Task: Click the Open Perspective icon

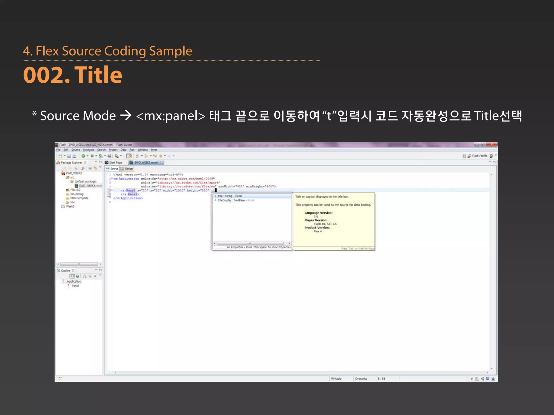Action: coord(464,156)
